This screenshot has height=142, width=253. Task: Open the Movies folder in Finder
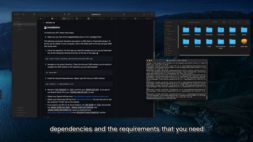[244, 31]
